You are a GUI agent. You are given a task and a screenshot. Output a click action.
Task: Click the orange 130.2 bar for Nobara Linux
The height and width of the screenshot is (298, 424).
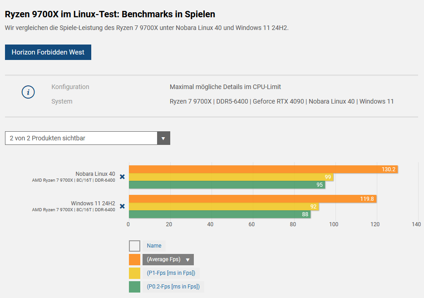point(263,169)
